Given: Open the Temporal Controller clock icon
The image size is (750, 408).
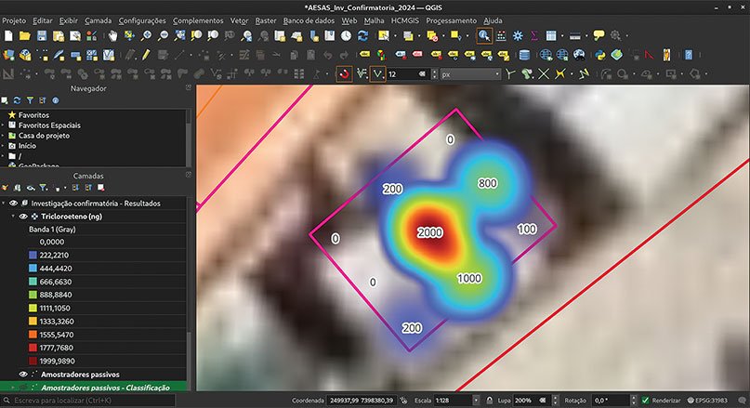Looking at the screenshot, I should pyautogui.click(x=347, y=35).
